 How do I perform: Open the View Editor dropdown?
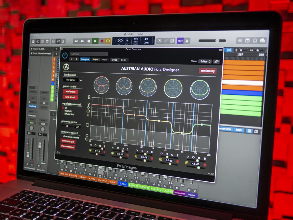205,62
